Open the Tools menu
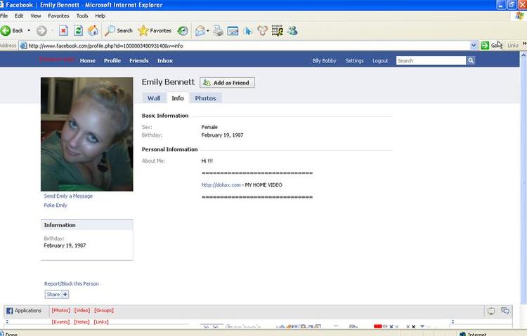 [x=82, y=15]
